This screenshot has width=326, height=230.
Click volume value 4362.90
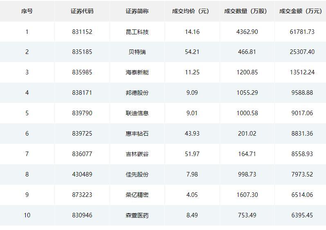(x=247, y=32)
